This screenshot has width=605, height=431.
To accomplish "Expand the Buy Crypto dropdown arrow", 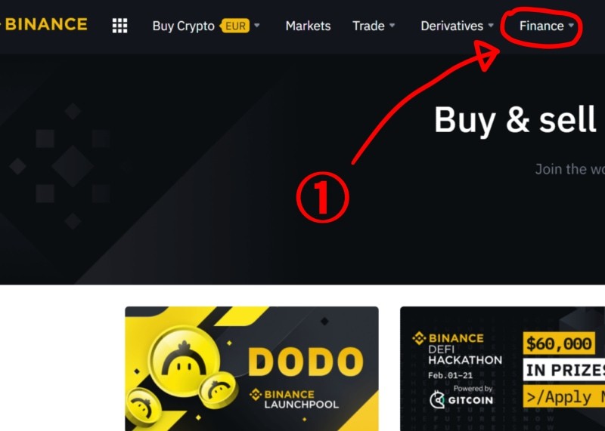I will [x=257, y=26].
